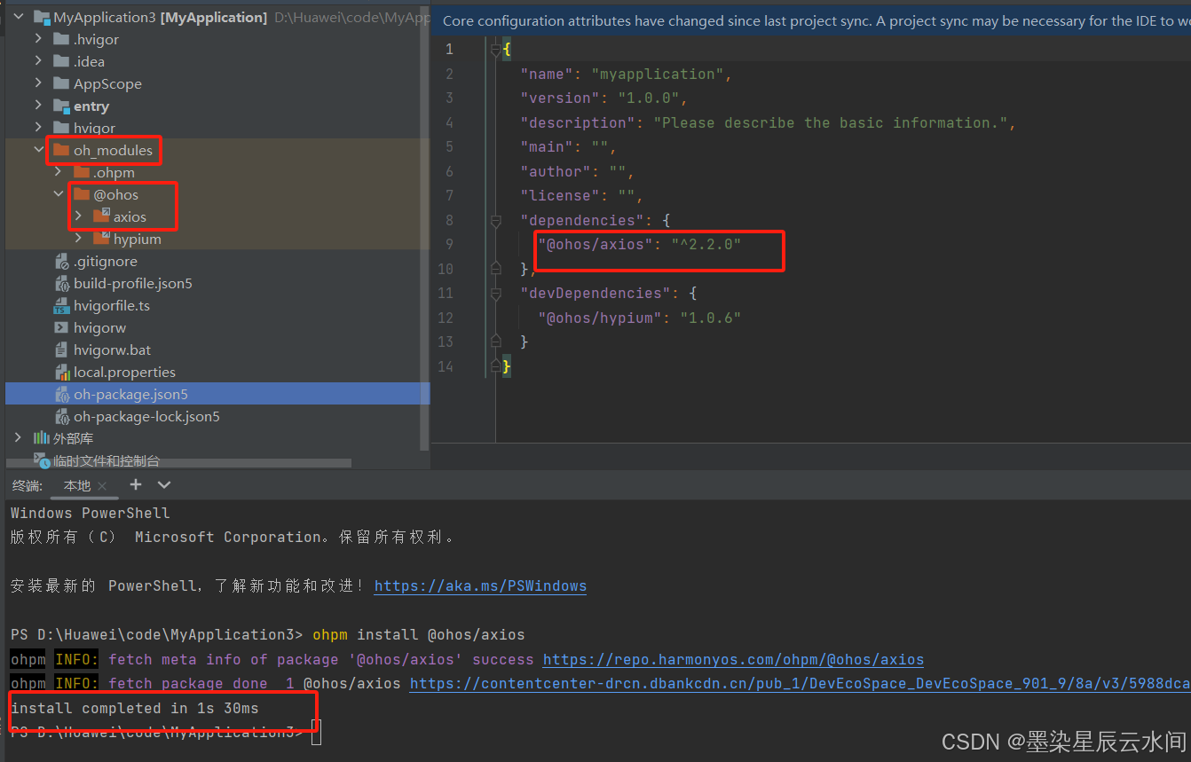Expand the .hvigor folder

point(38,39)
